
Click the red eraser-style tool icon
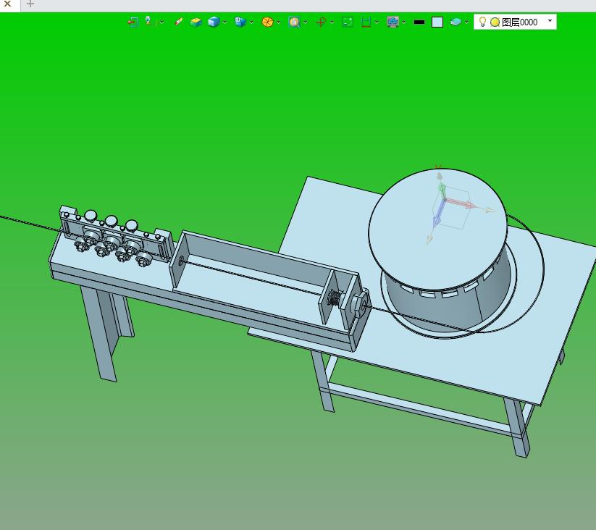178,22
